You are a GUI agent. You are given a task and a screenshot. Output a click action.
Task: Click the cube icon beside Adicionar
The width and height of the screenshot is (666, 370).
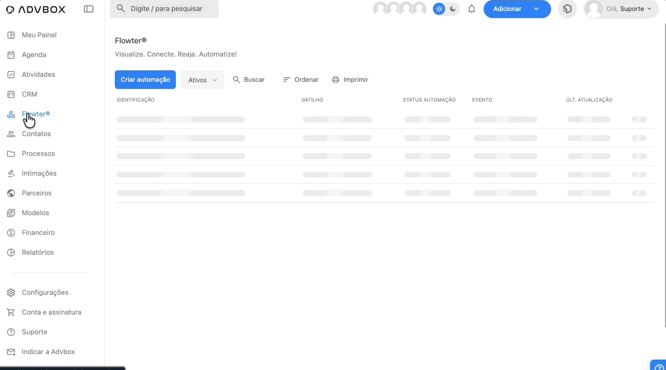567,9
